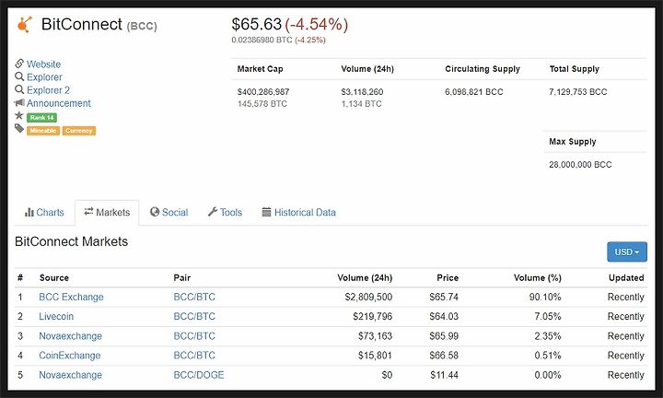Image resolution: width=663 pixels, height=398 pixels.
Task: Click the 28,000,000 BCC max supply
Action: (x=580, y=165)
